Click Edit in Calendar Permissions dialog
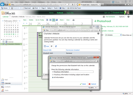Viewport: 133px width, 95px height. click(46, 46)
